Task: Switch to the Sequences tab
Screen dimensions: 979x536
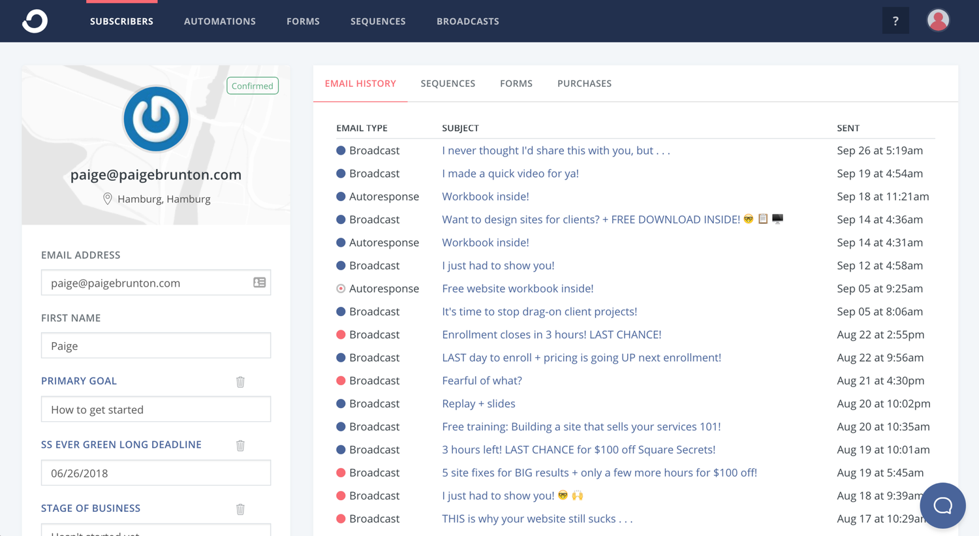Action: click(448, 83)
